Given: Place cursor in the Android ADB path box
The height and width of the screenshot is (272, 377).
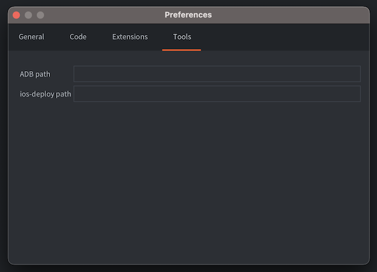Looking at the screenshot, I should tap(217, 74).
